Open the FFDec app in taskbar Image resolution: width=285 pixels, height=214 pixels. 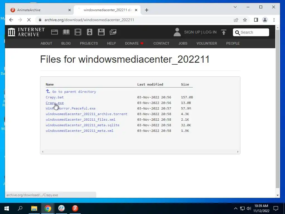click(62, 208)
